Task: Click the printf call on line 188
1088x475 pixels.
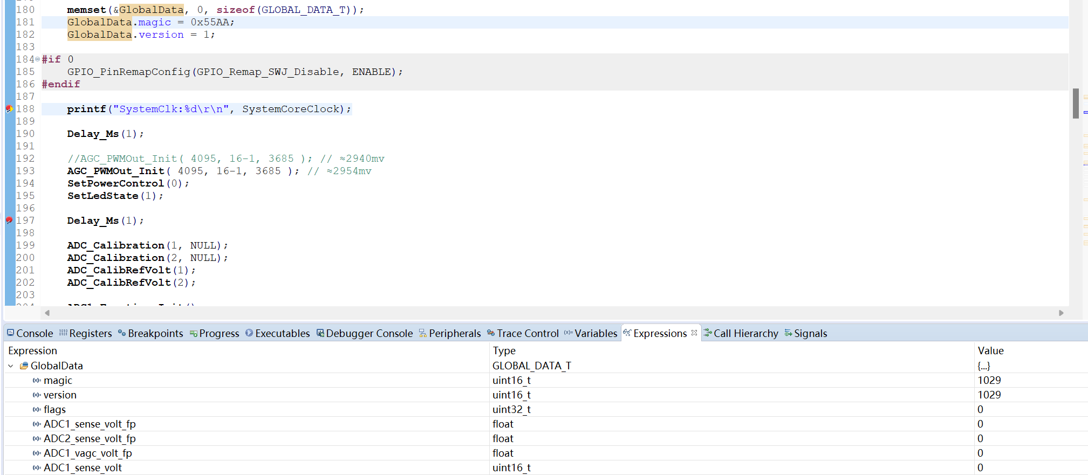Action: 209,109
